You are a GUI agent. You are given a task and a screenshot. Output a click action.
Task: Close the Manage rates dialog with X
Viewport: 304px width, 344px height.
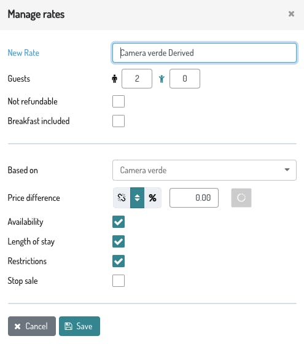pos(291,14)
